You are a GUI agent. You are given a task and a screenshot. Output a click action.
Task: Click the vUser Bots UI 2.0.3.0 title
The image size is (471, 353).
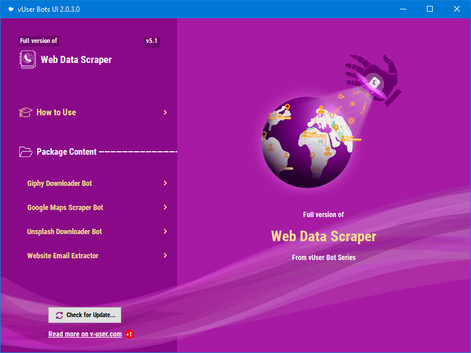point(49,9)
